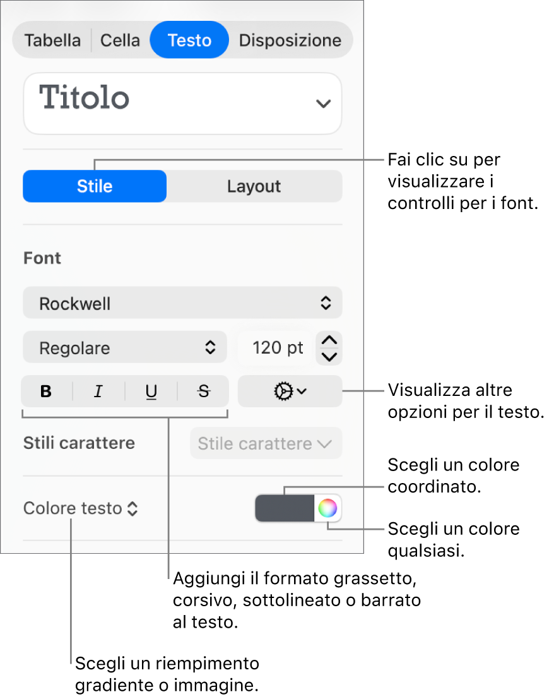
Task: Switch to the Layout segment
Action: tap(254, 186)
